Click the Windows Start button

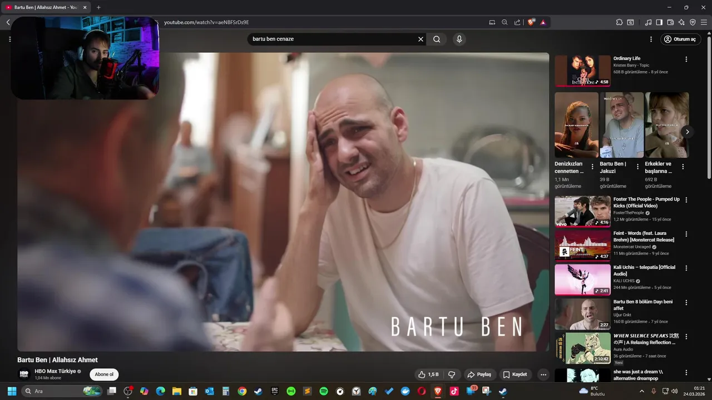pyautogui.click(x=12, y=391)
